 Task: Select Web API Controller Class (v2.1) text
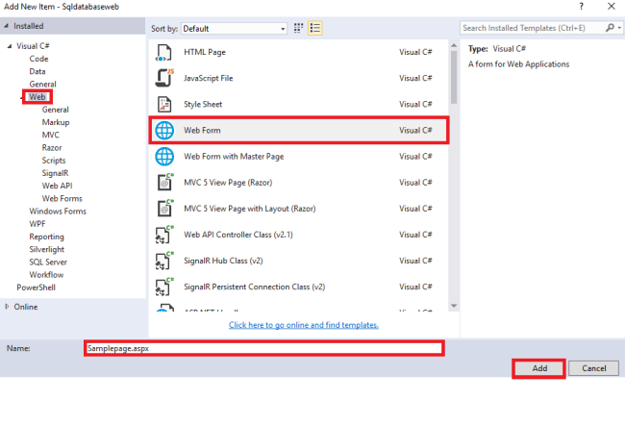[238, 235]
